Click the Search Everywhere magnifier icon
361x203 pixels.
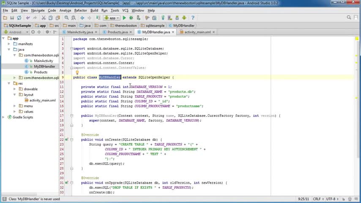[349, 18]
